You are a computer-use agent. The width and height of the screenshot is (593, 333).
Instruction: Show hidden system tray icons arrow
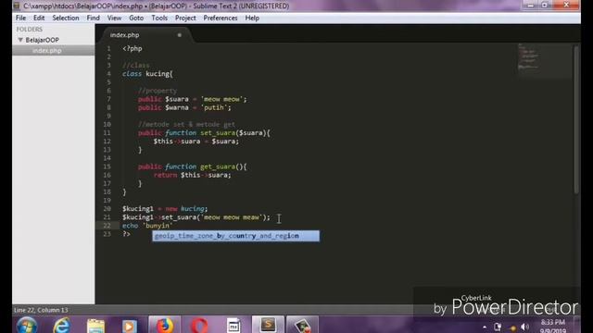(x=485, y=327)
